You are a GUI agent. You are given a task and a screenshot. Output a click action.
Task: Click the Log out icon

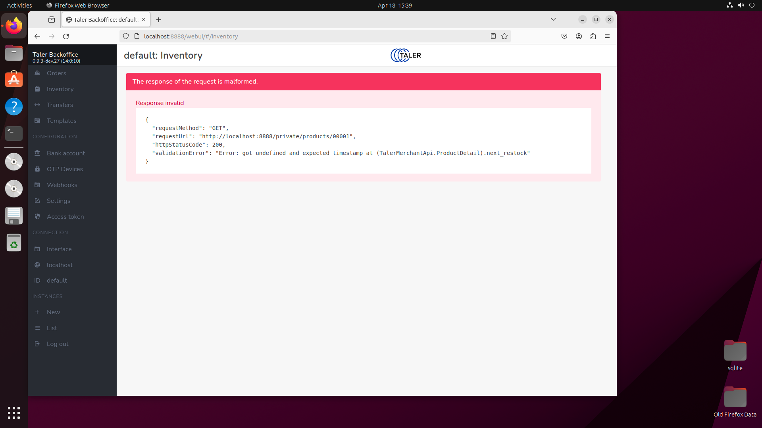(37, 344)
